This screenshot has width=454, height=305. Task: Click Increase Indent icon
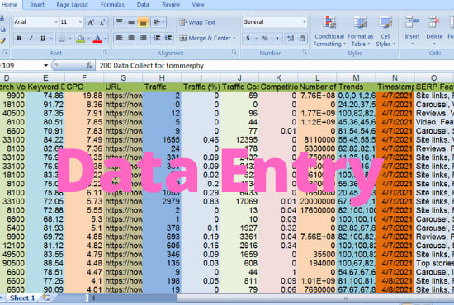(168, 38)
